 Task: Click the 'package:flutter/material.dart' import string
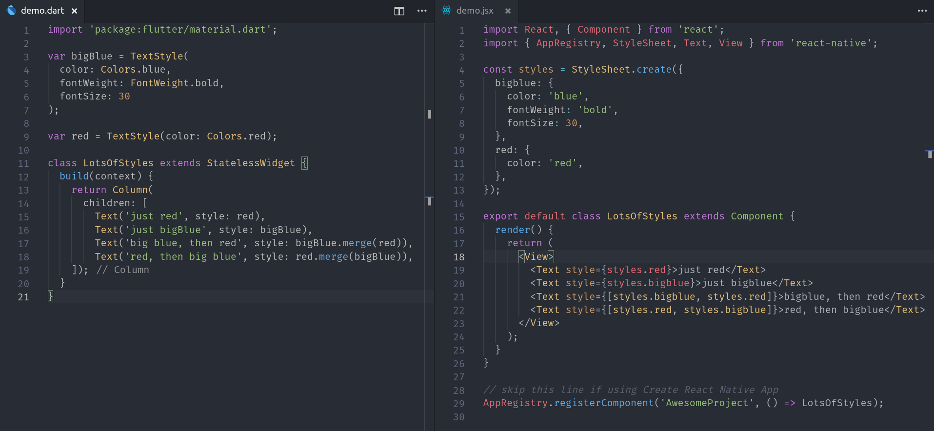[x=180, y=30]
